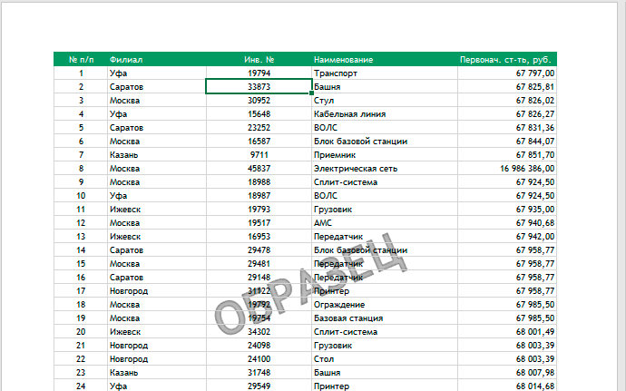Click the inventory number 9711 cell
Screen dimensions: 626x391
tap(259, 155)
